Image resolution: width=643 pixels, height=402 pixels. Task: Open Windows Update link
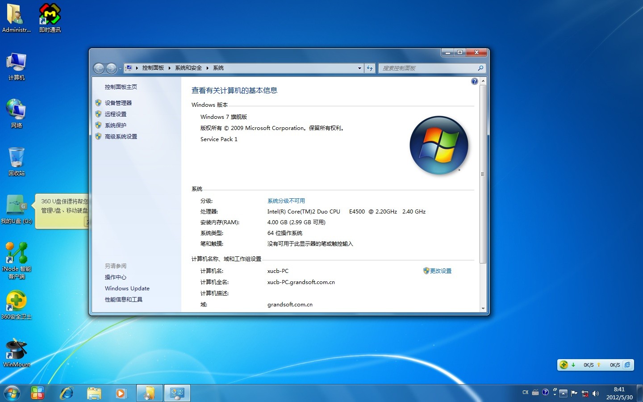[127, 288]
